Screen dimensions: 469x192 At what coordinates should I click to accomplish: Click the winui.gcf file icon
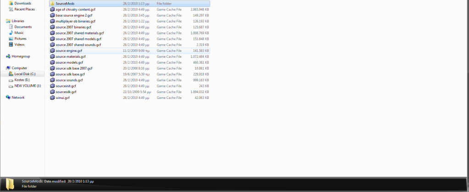(52, 98)
